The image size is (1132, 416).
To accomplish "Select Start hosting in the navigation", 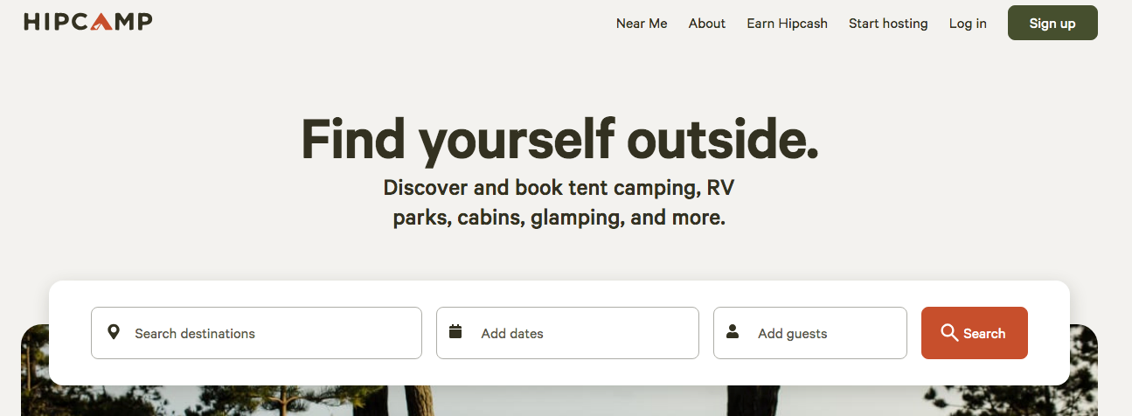I will 887,24.
